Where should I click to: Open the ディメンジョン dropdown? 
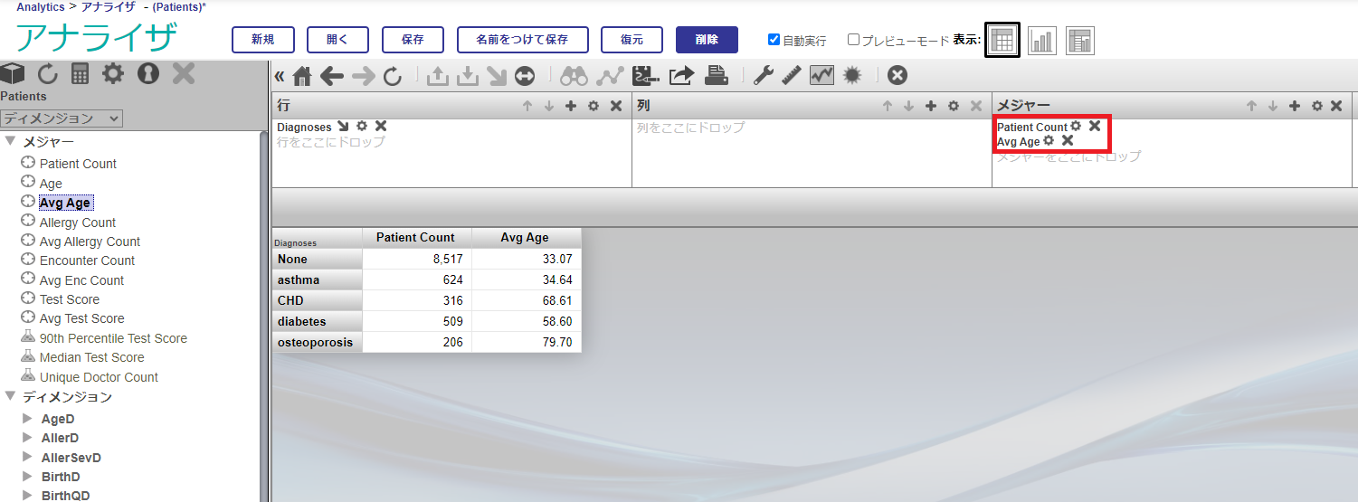pyautogui.click(x=62, y=118)
